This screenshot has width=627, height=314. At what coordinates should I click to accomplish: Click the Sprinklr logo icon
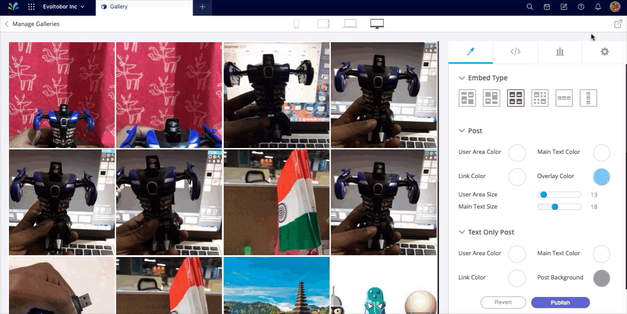pyautogui.click(x=13, y=7)
